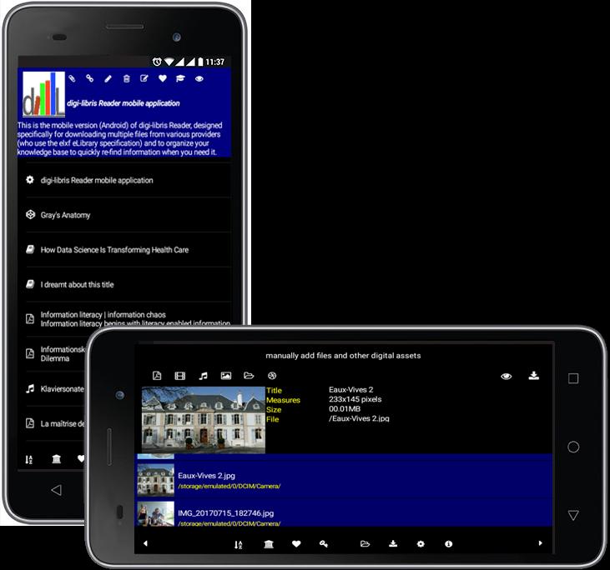Select the picture image type icon in landscape toolbar
The image size is (610, 570).
(x=226, y=376)
